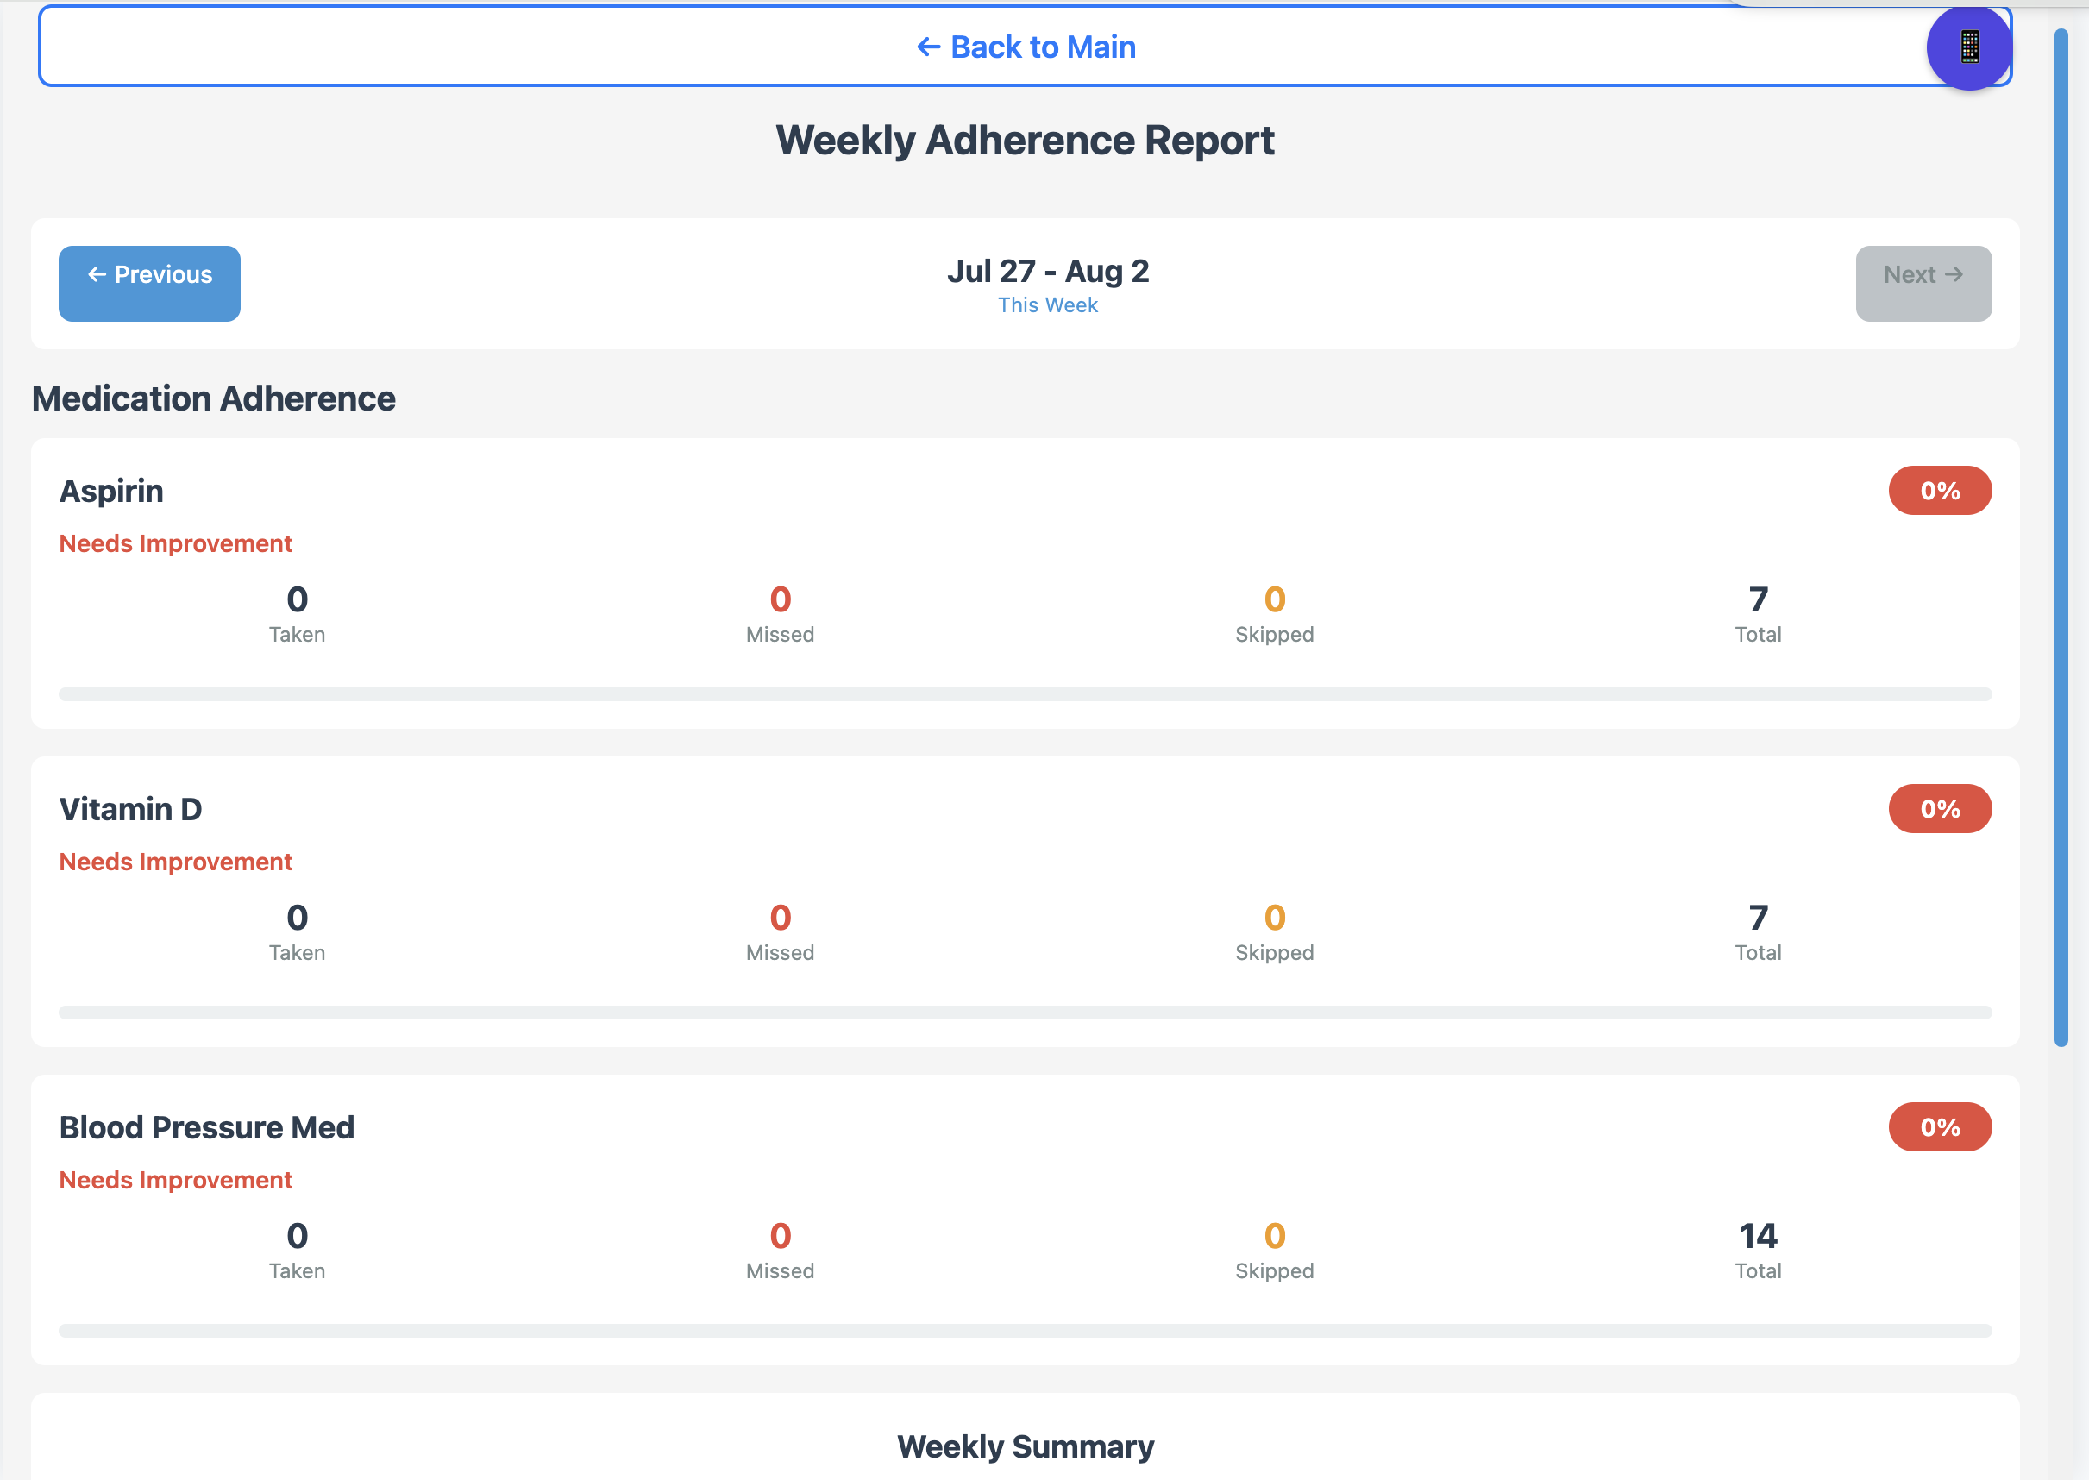Screen dimensions: 2089x1480
Task: Click the Aspirin adherence progress bar
Action: click(x=1025, y=694)
